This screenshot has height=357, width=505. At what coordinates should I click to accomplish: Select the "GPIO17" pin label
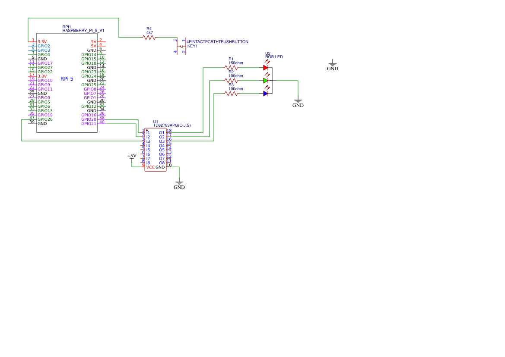pyautogui.click(x=45, y=63)
